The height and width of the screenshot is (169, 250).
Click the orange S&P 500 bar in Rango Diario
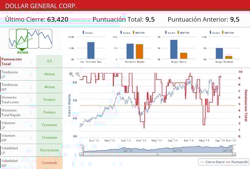[184, 56]
